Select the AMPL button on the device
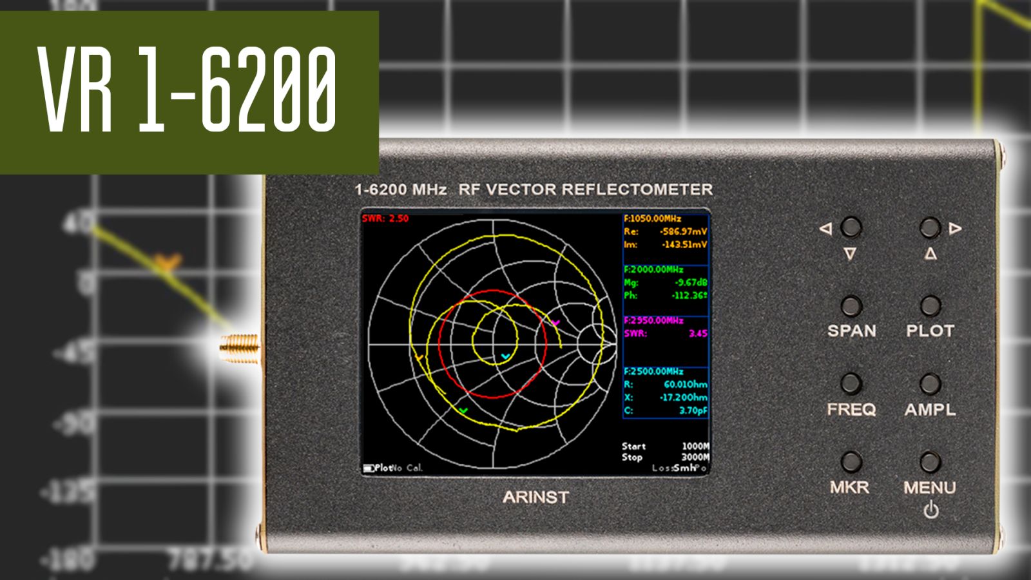 coord(930,383)
